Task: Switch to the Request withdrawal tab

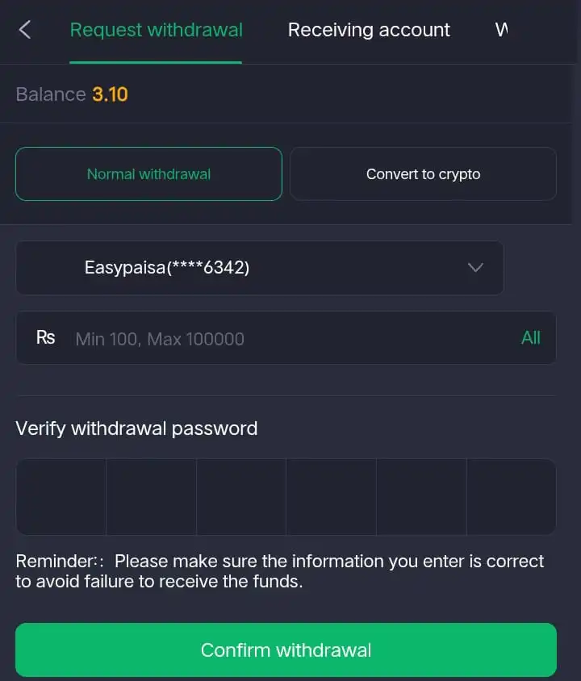Action: tap(156, 31)
